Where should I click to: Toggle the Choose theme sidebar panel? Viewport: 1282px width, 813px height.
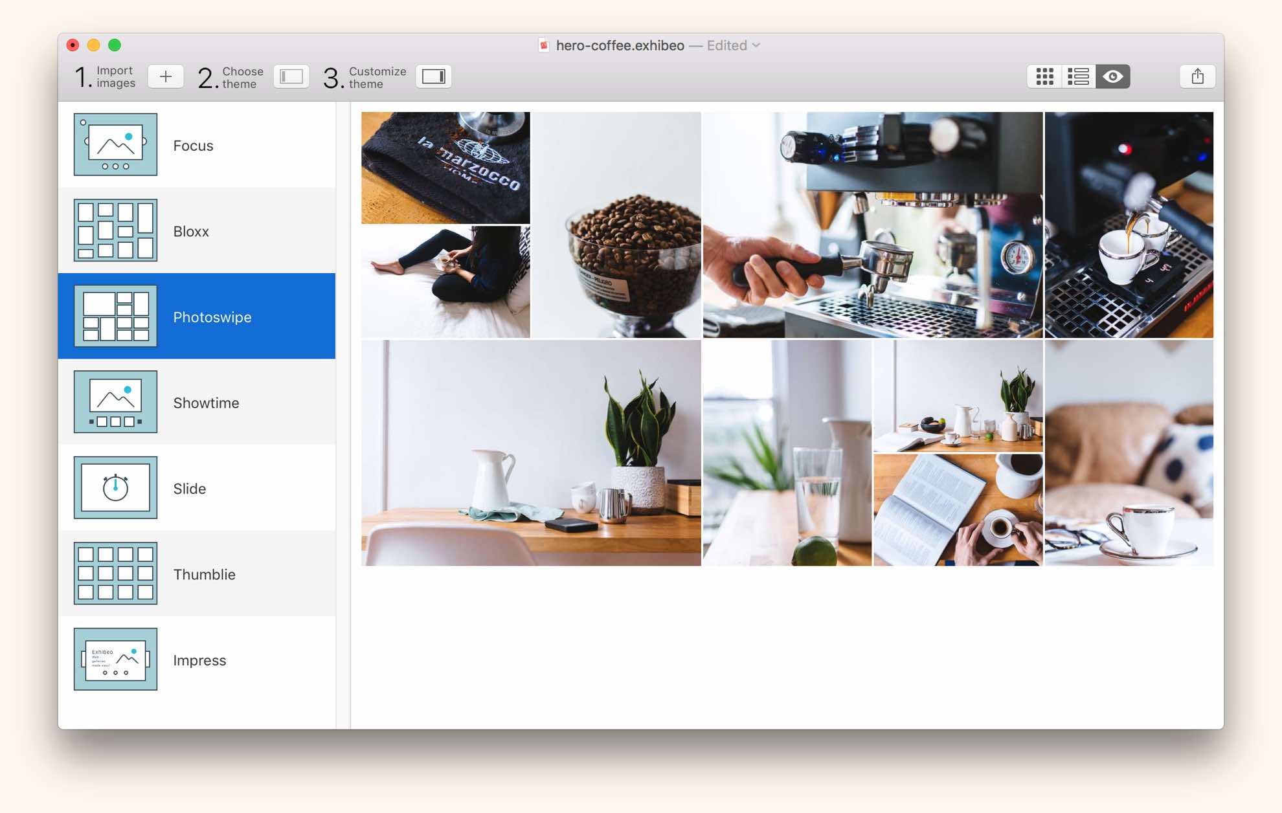(x=291, y=76)
